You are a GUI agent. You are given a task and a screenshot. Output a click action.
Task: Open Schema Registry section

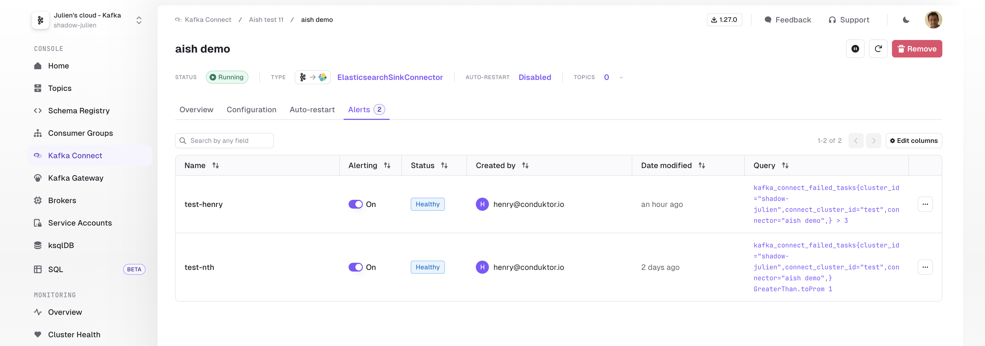coord(89,111)
